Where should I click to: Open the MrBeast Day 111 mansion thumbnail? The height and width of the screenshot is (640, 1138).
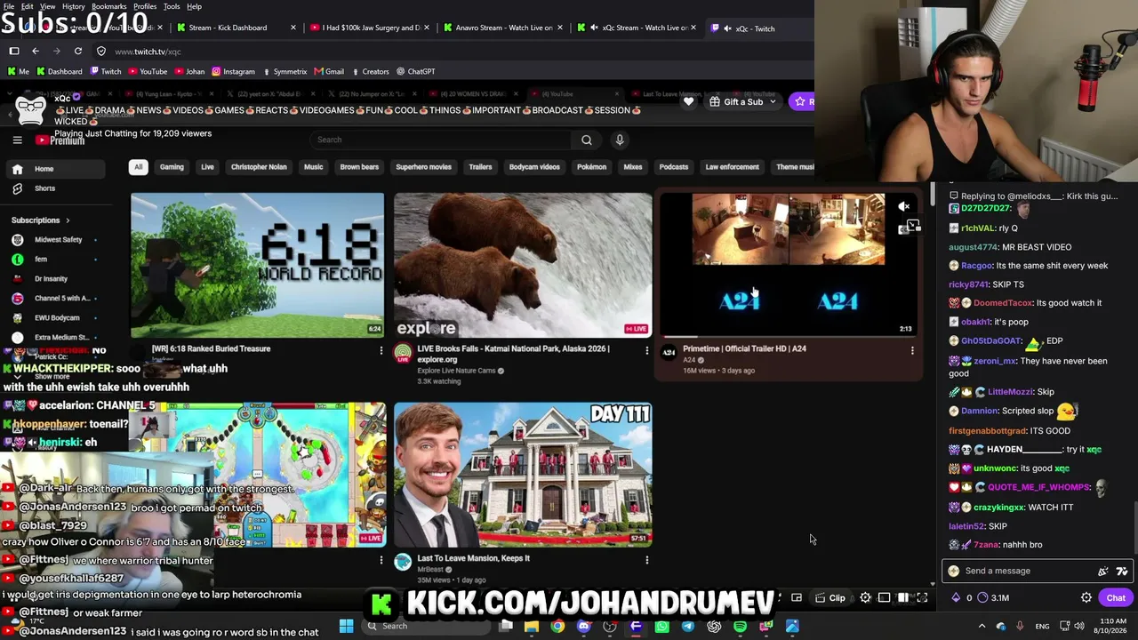click(x=523, y=475)
